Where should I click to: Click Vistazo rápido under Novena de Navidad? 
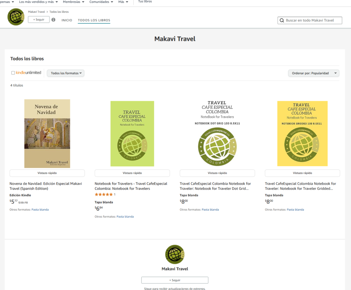pos(47,173)
